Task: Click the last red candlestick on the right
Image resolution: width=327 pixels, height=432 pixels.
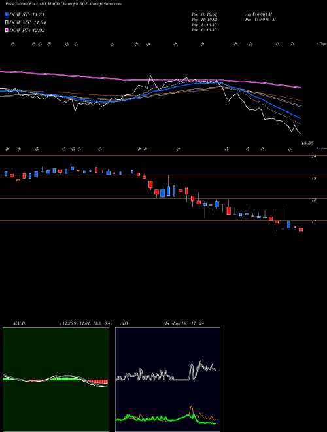Action: click(x=301, y=230)
